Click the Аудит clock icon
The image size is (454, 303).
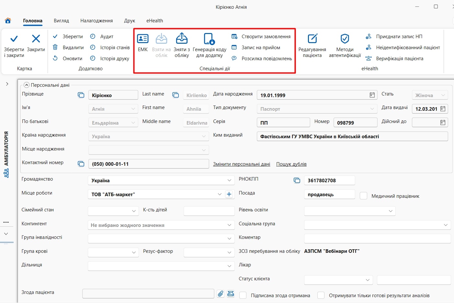coord(93,36)
